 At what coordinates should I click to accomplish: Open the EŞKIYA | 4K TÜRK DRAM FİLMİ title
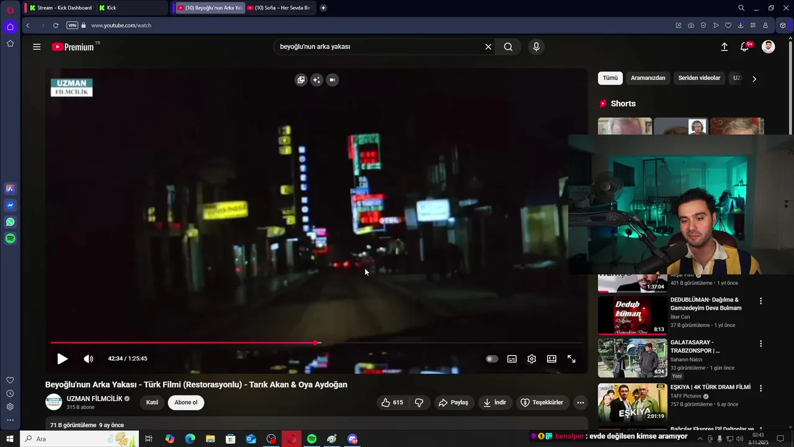[710, 387]
